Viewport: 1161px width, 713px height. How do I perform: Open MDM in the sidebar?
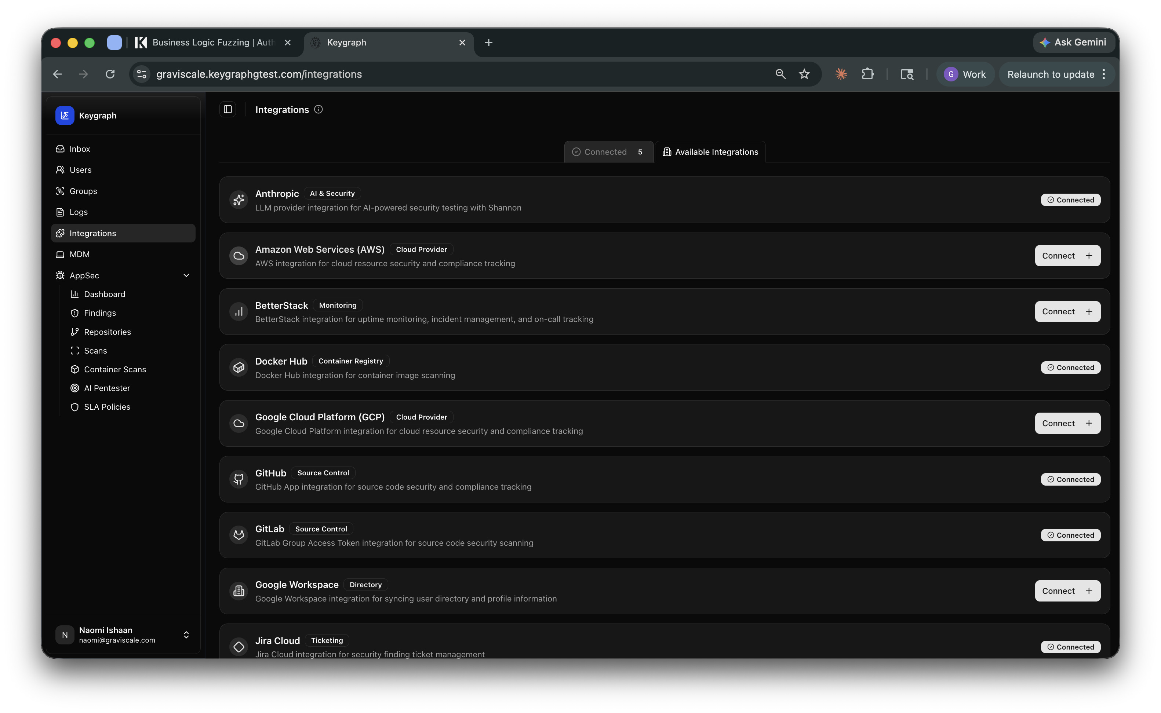pyautogui.click(x=123, y=254)
